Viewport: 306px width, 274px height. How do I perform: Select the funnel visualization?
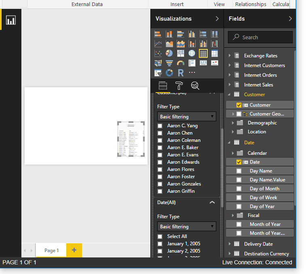(169, 63)
